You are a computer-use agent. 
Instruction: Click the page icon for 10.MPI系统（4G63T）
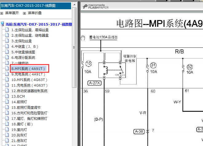pyautogui.click(x=7, y=79)
